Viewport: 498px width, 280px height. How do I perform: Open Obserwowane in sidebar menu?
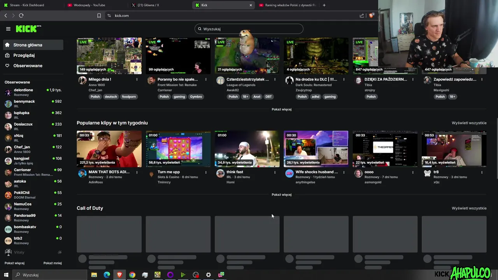(x=33, y=66)
